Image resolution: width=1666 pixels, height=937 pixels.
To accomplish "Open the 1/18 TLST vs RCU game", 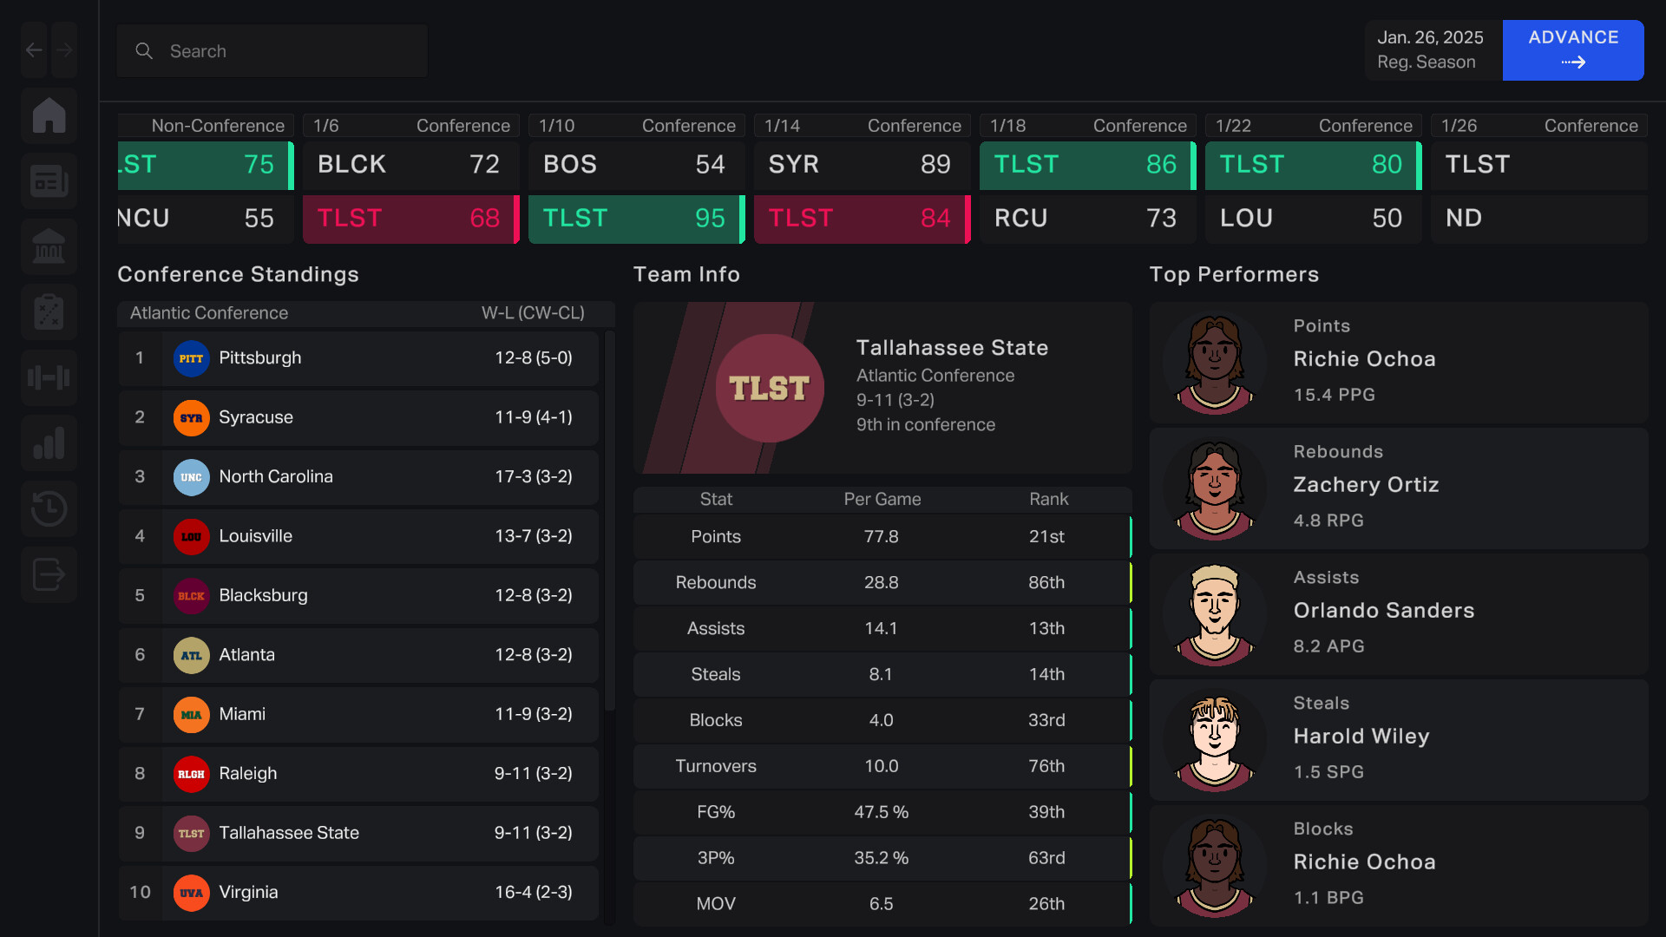I will [1087, 191].
